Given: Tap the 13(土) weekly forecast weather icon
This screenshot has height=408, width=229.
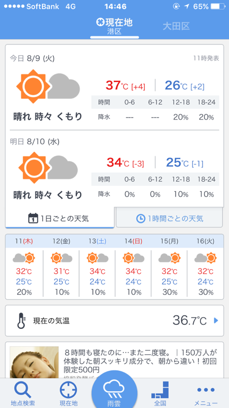Looking at the screenshot, I should [x=97, y=258].
